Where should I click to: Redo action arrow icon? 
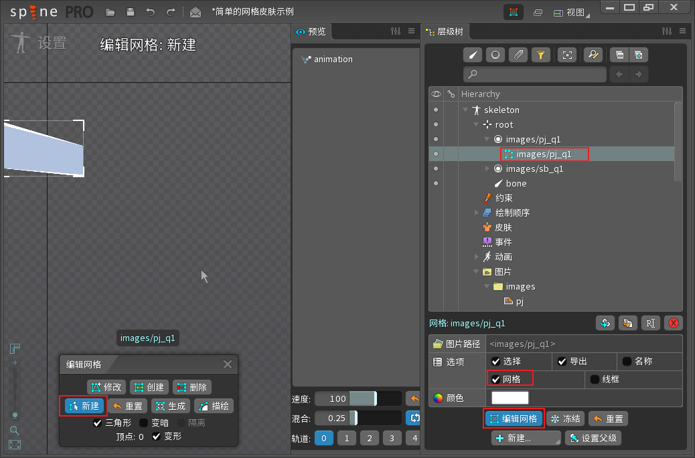tap(171, 12)
